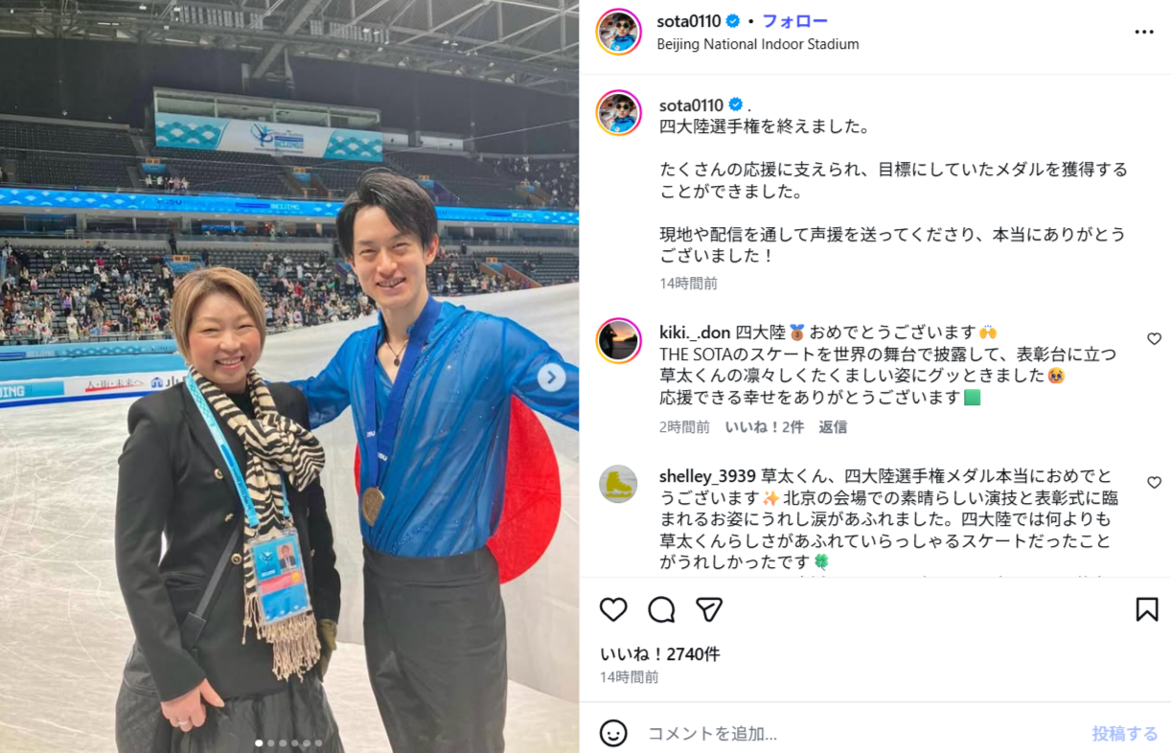
Task: Advance to next photo with carousel arrow
Action: (551, 377)
